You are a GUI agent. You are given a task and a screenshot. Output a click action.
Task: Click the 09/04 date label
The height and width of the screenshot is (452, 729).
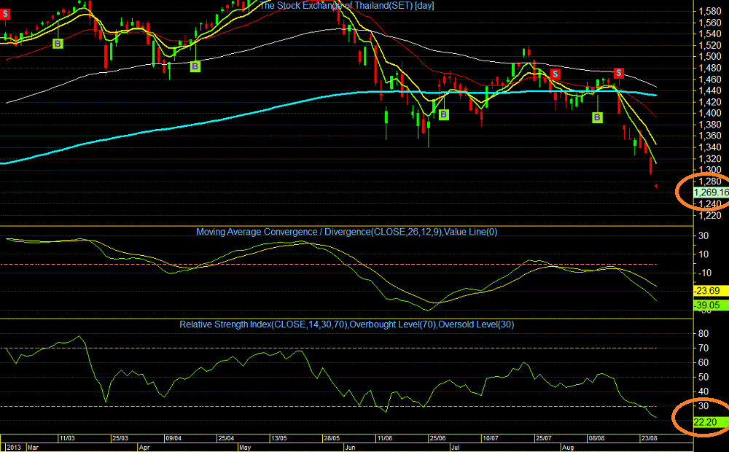click(x=174, y=438)
